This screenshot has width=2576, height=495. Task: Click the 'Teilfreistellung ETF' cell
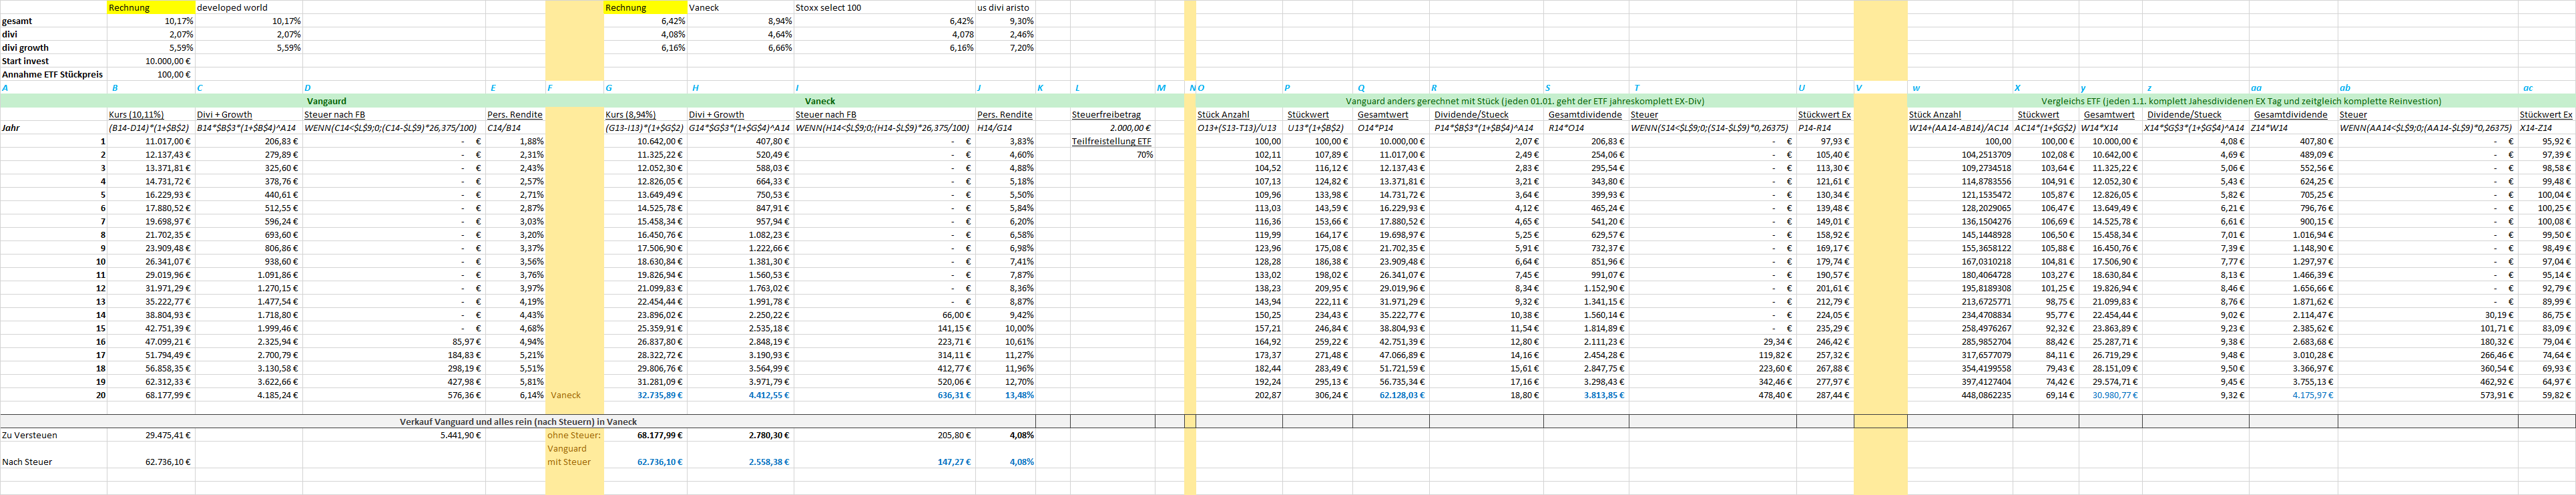click(1111, 142)
